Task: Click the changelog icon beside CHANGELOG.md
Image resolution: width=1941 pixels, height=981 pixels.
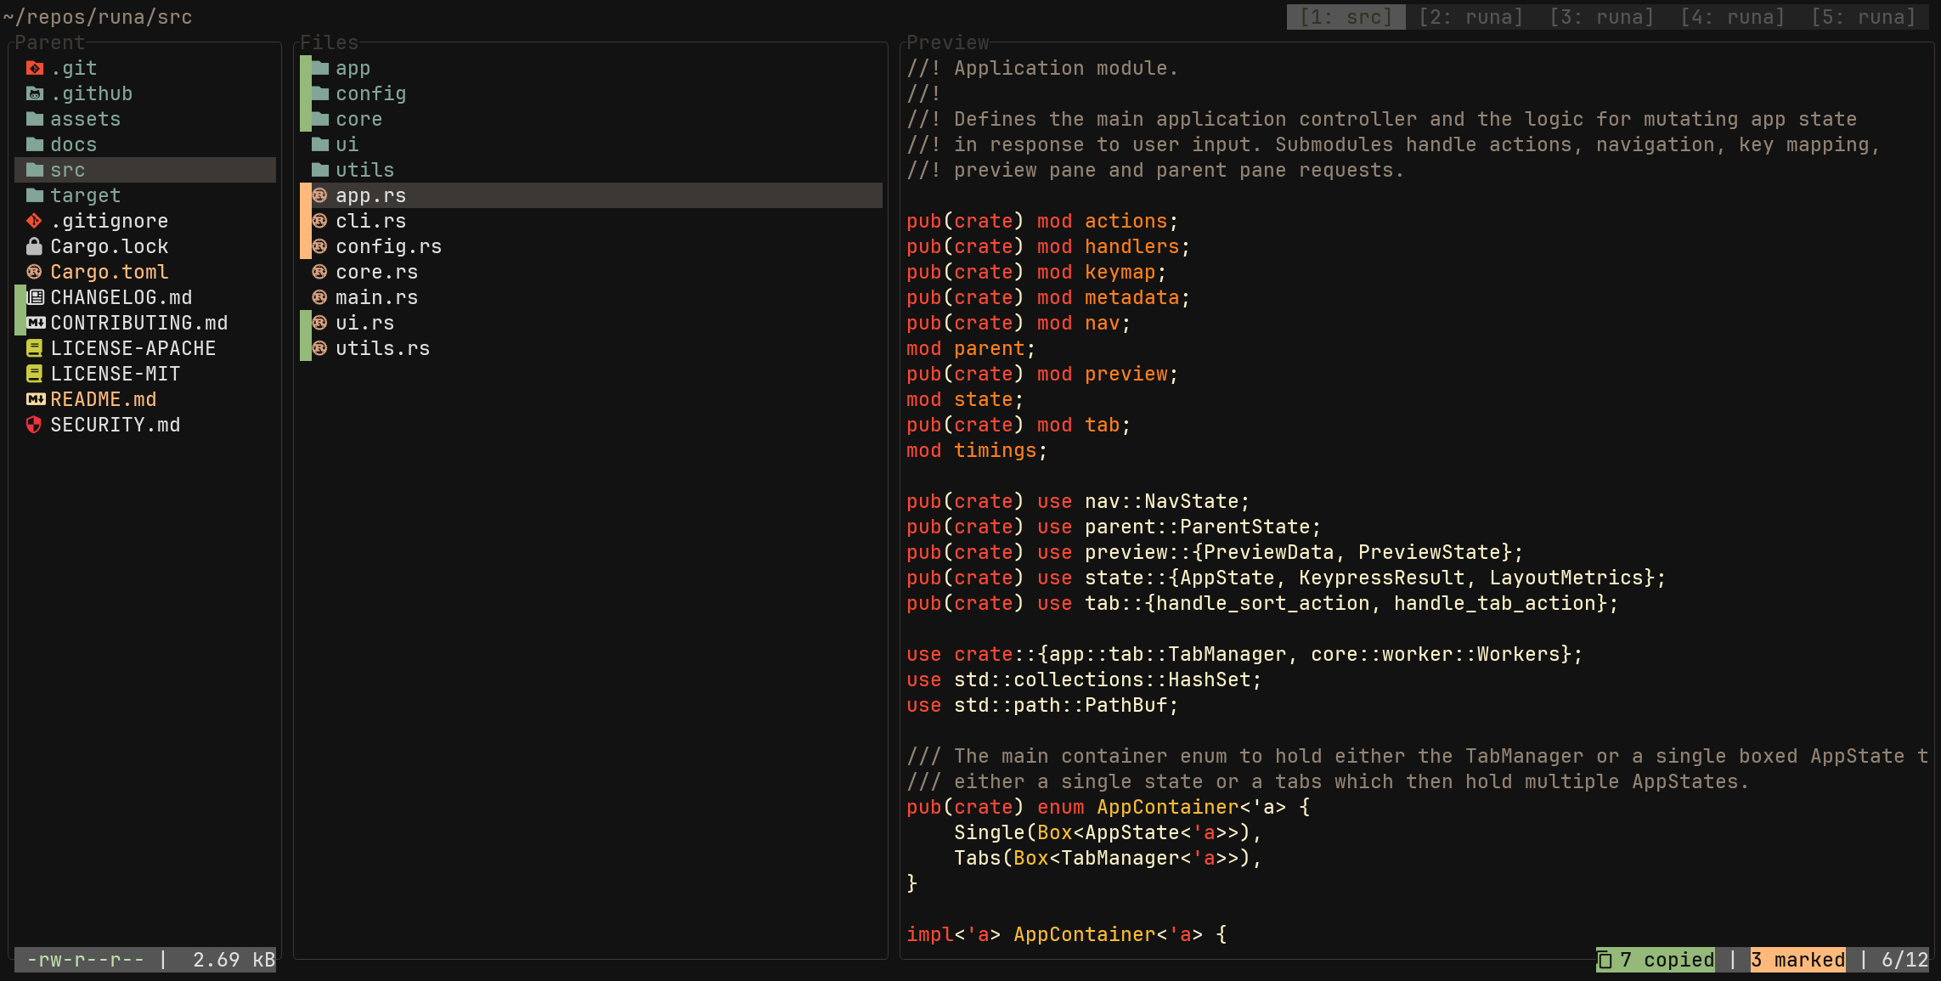Action: click(36, 297)
